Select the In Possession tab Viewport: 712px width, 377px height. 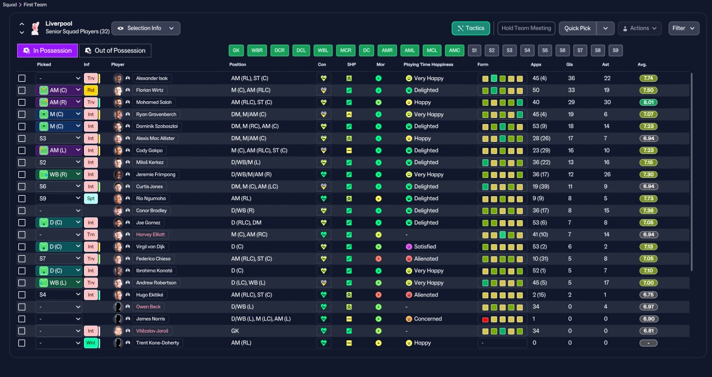(x=47, y=51)
